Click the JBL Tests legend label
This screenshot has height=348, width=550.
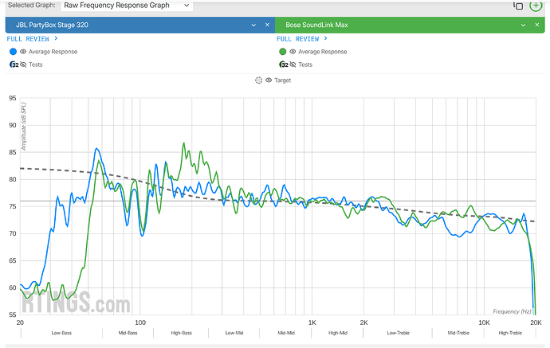(x=35, y=65)
